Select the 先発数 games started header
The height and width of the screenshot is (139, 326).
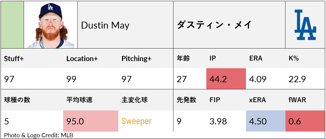[x=186, y=100]
